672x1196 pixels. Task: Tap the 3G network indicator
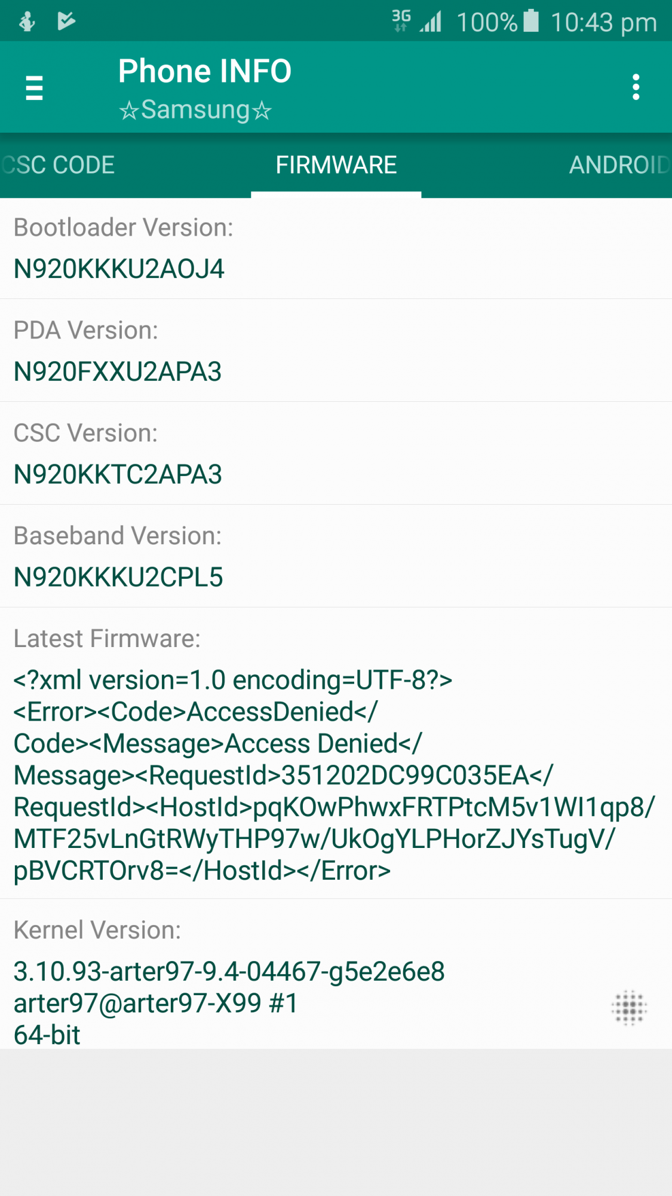tap(401, 20)
